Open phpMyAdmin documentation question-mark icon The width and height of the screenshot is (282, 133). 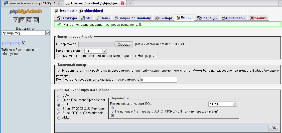29,20
